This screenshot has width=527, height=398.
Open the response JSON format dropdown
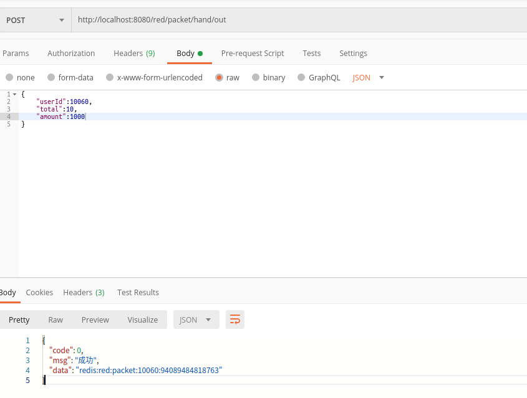tap(196, 320)
